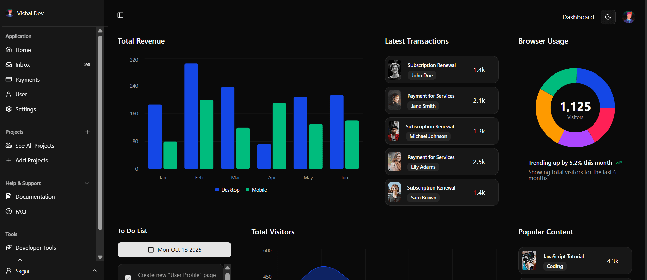Switch theme with the moon icon button
Screen dimensions: 647x280
[x=608, y=17]
